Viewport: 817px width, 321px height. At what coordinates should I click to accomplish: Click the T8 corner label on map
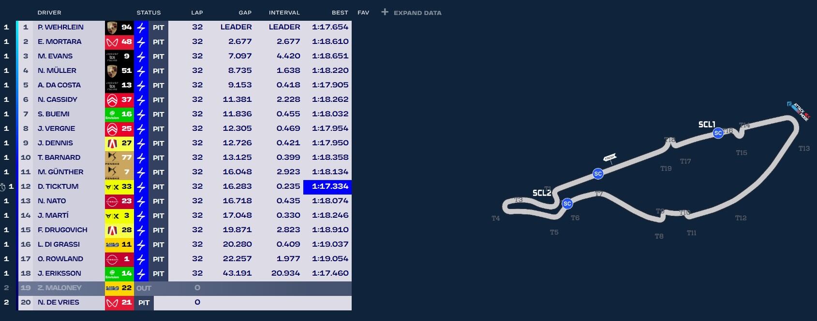click(x=659, y=237)
